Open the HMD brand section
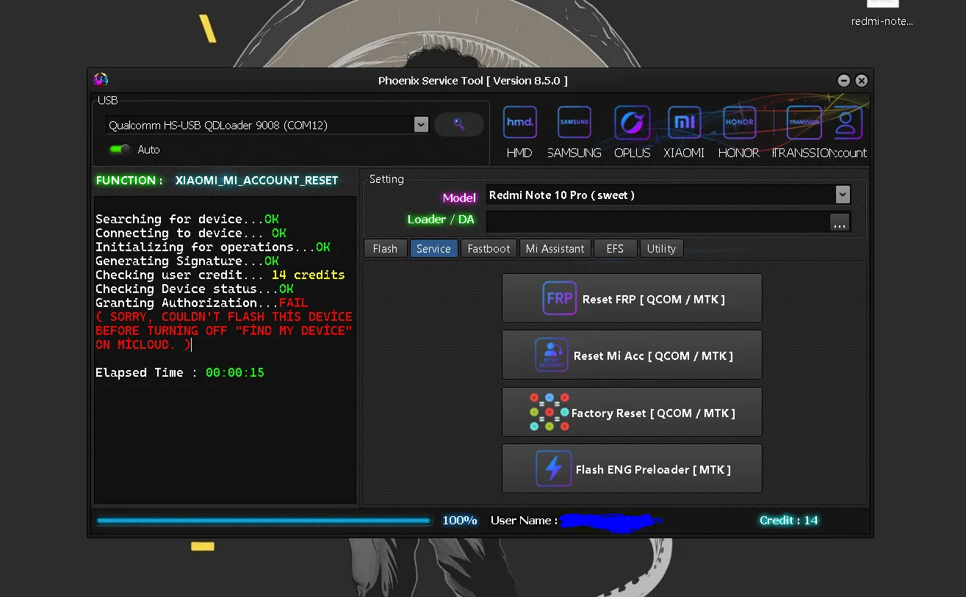Viewport: 966px width, 597px height. pyautogui.click(x=519, y=123)
